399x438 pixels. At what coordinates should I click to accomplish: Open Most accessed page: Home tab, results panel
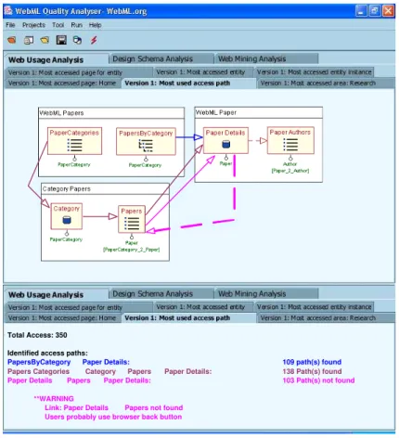pyautogui.click(x=62, y=318)
